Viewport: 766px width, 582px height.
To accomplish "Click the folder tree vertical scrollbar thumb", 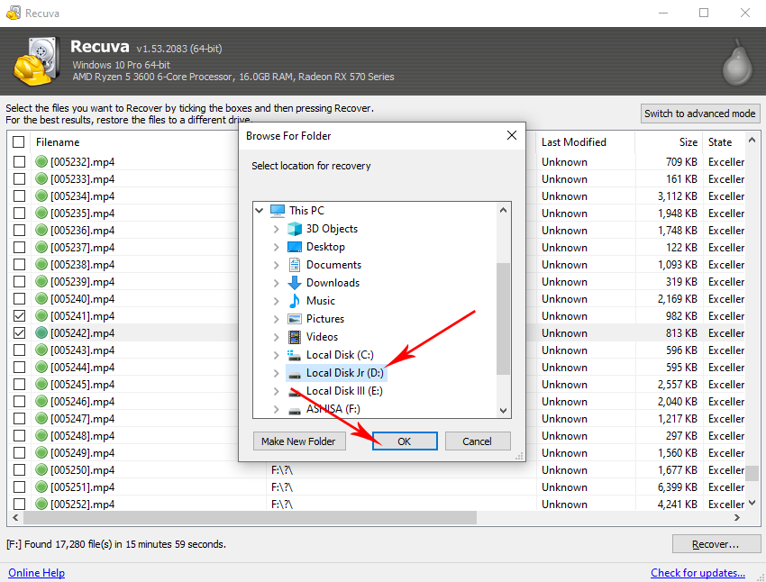I will [x=503, y=319].
